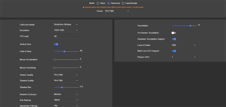This screenshot has width=226, height=107.
Task: Click the Tessellation slider handle
Action: point(190,26)
